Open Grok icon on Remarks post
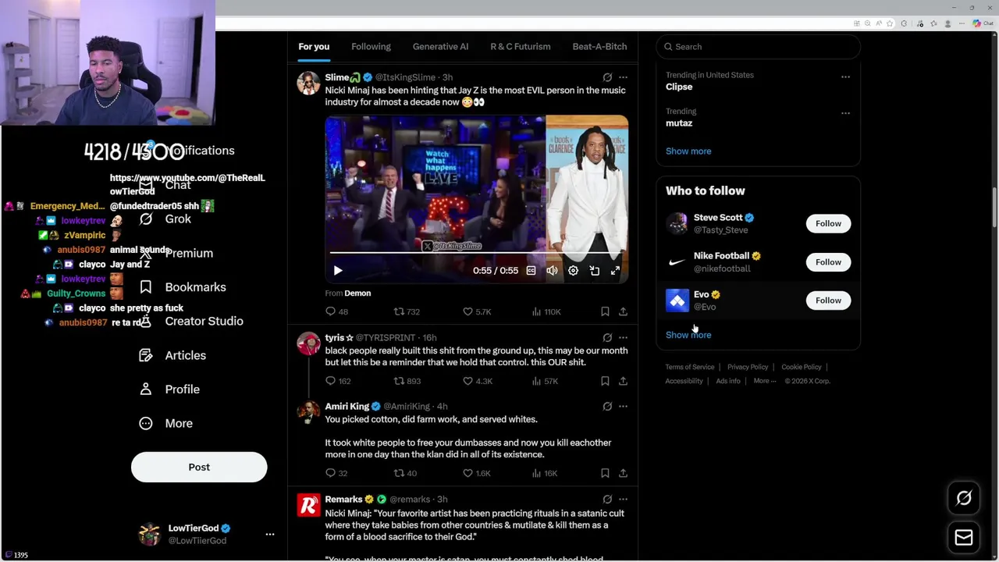Image resolution: width=999 pixels, height=562 pixels. click(607, 500)
